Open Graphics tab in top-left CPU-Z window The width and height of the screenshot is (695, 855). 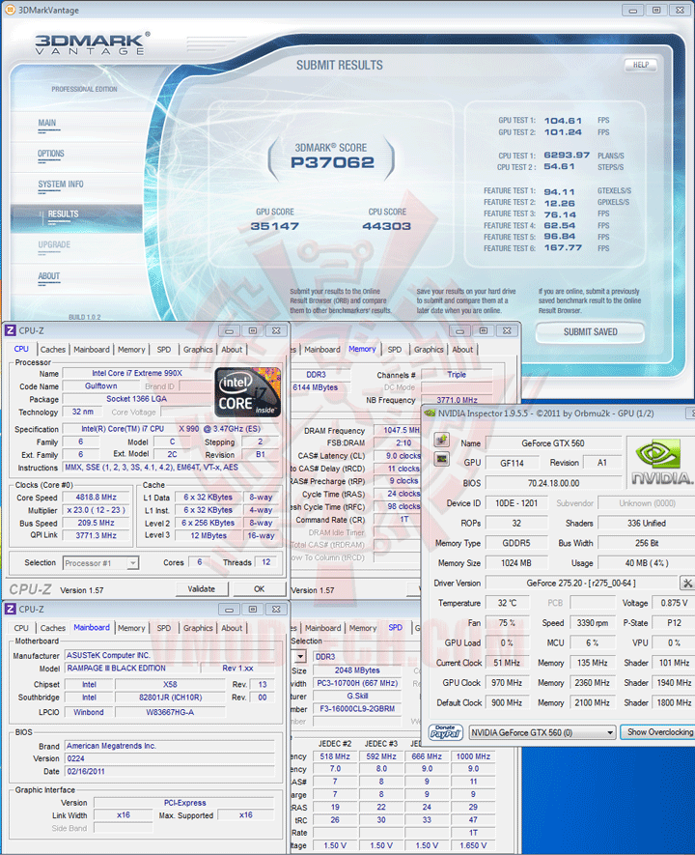[x=198, y=350]
